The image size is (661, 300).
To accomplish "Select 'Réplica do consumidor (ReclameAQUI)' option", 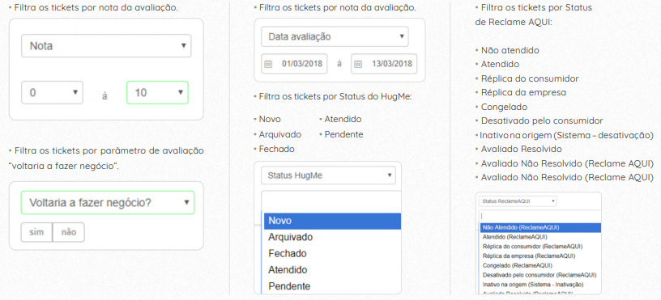I will point(540,246).
